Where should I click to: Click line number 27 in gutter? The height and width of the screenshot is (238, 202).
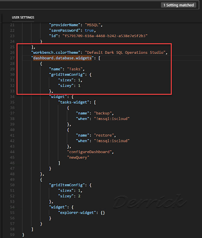(x=12, y=58)
